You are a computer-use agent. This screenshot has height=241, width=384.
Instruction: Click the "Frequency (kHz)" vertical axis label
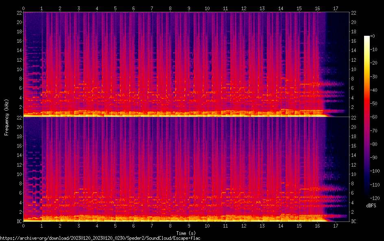pos(7,117)
